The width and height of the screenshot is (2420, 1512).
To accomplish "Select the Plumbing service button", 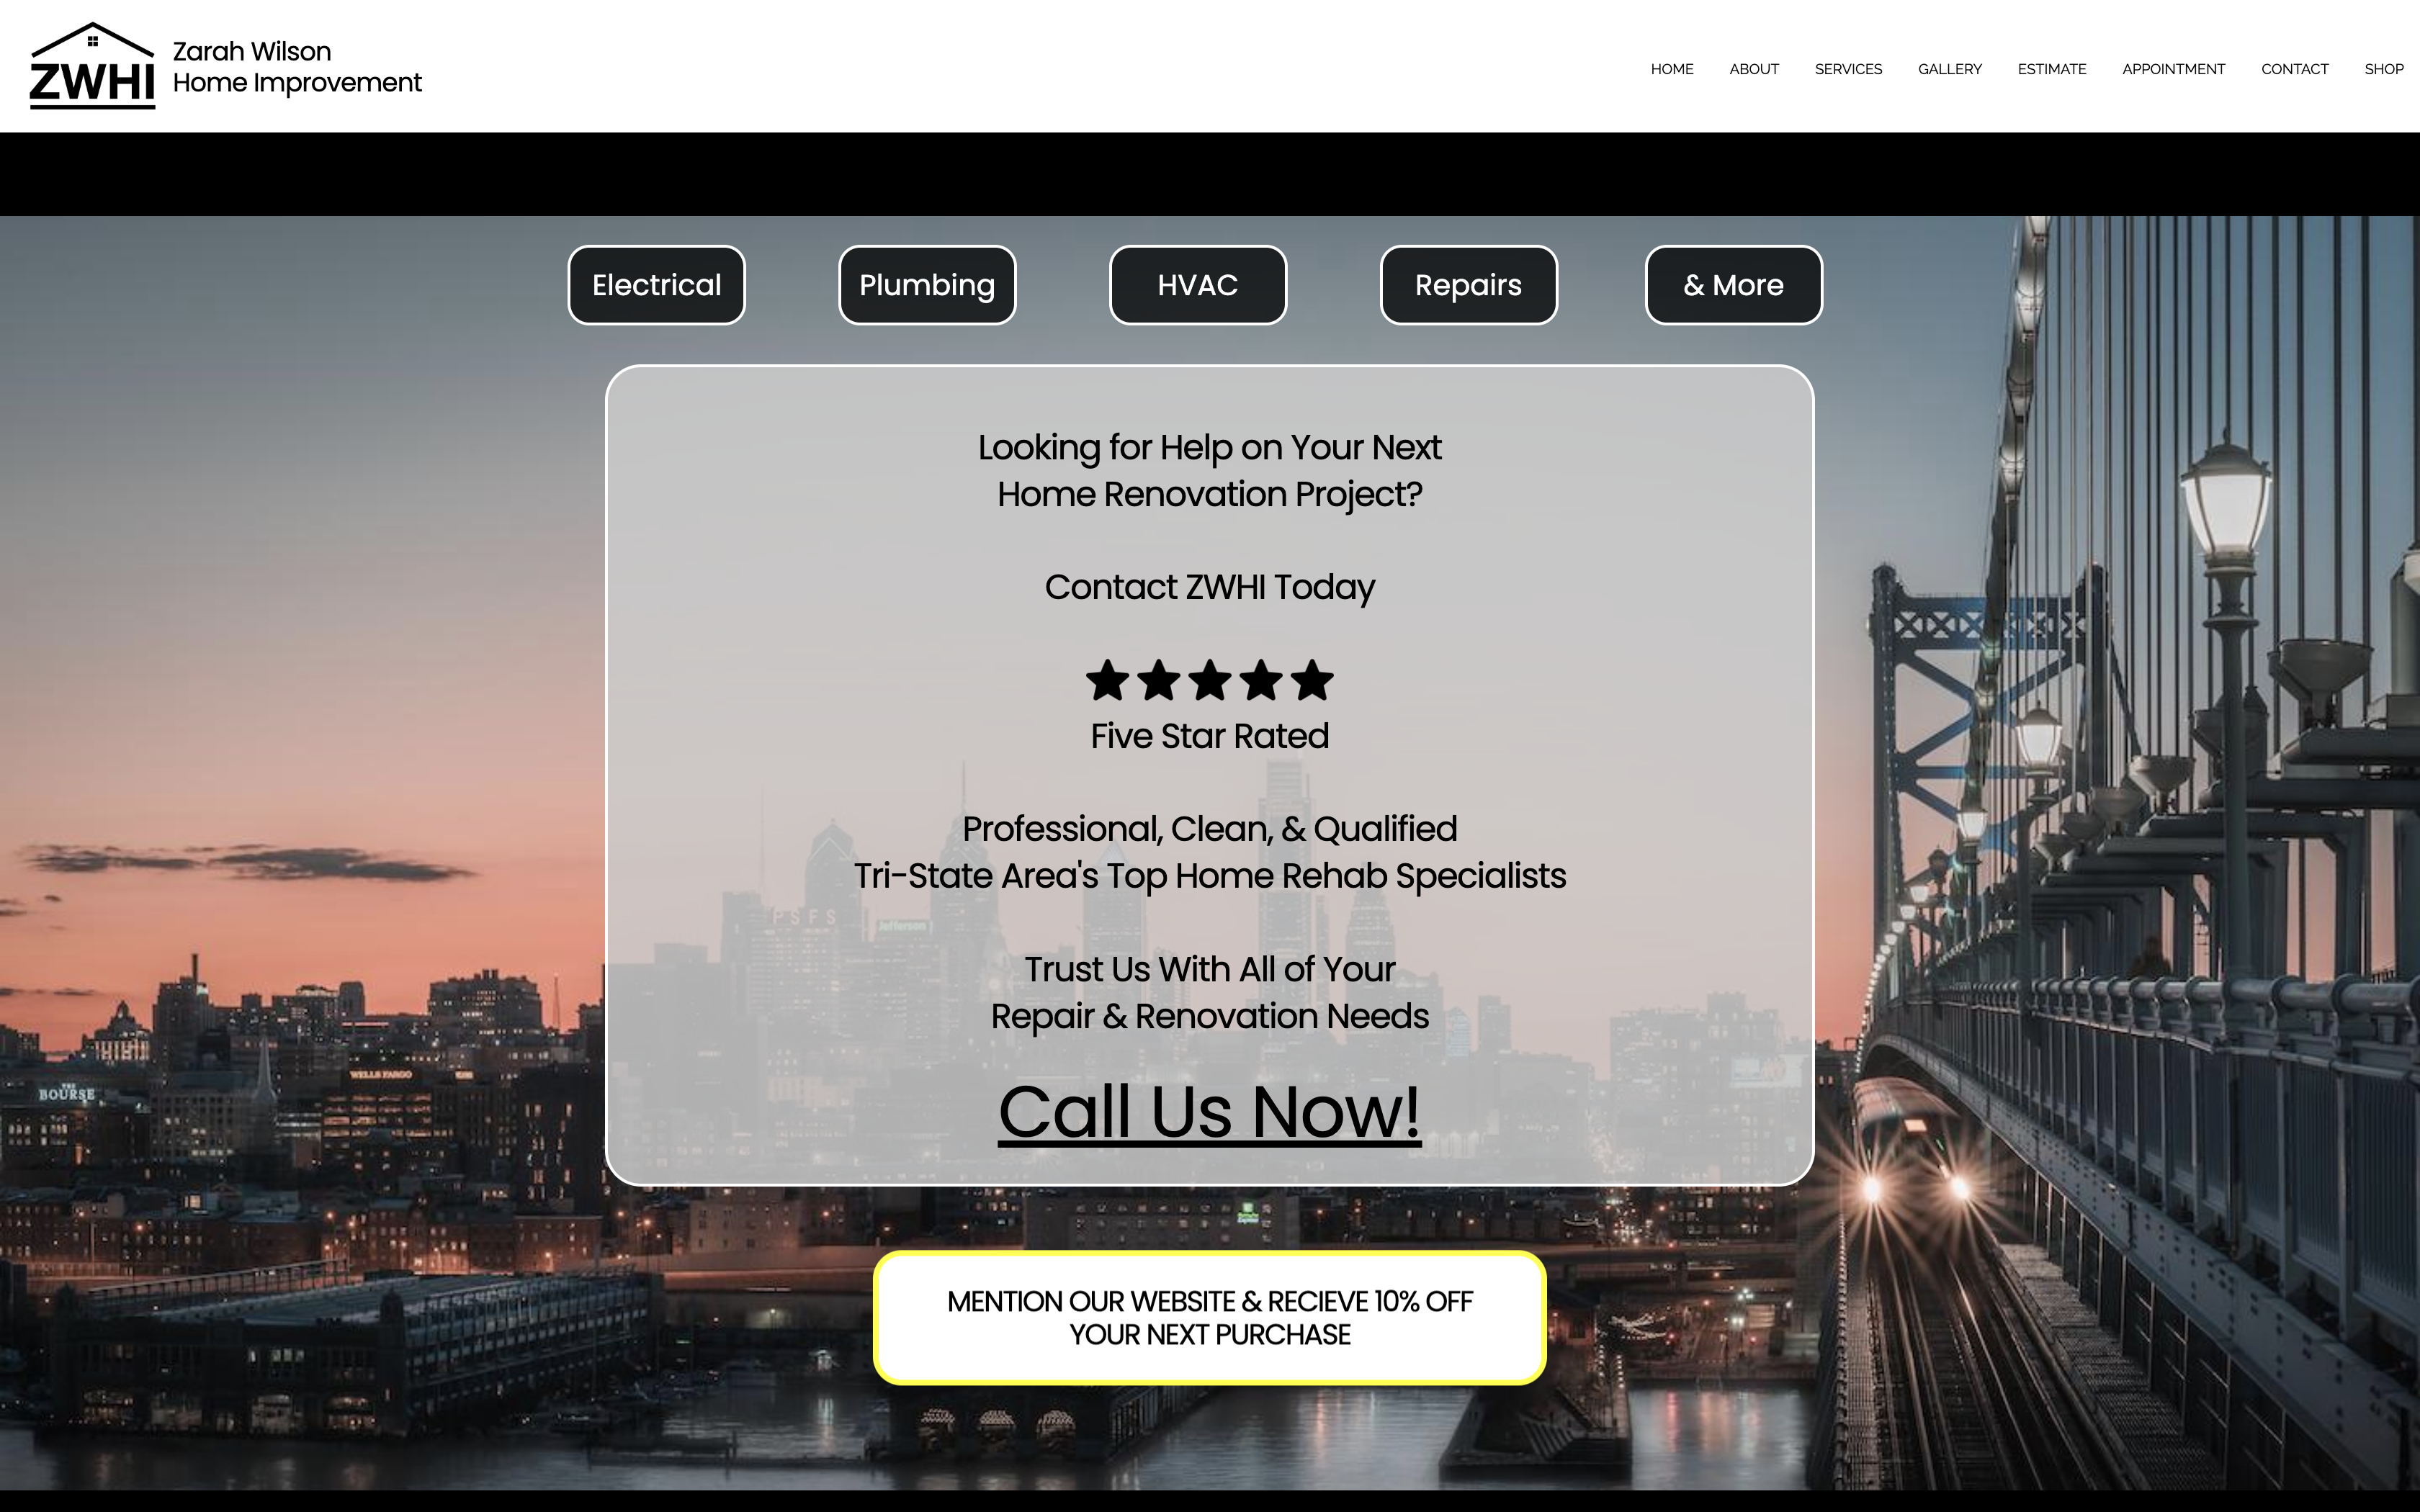I will point(927,285).
